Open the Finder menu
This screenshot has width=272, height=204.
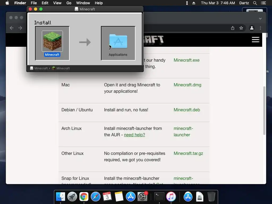[x=20, y=3]
